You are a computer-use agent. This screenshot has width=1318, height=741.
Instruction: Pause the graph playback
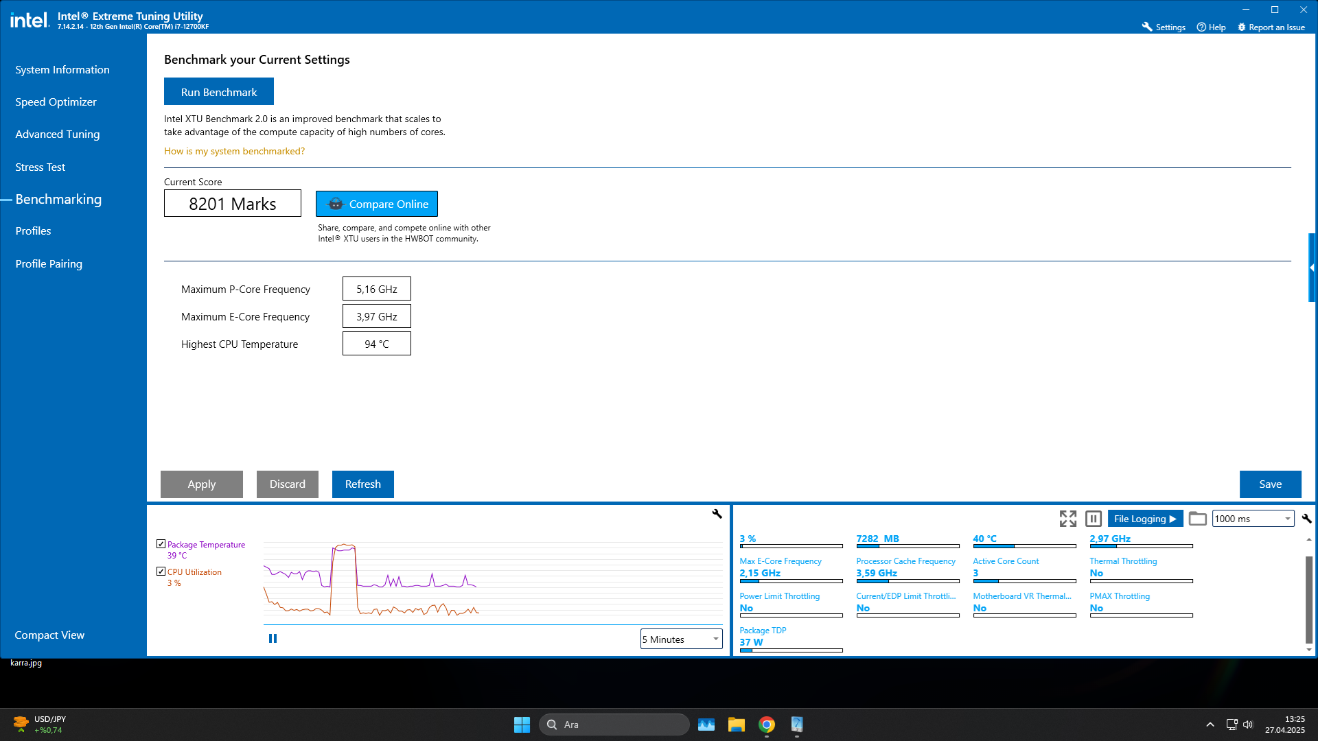click(x=273, y=639)
